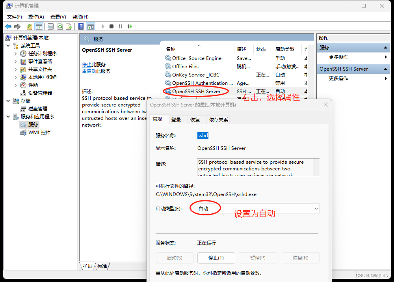
Task: Expand the 性能 tree node
Action: click(x=16, y=85)
